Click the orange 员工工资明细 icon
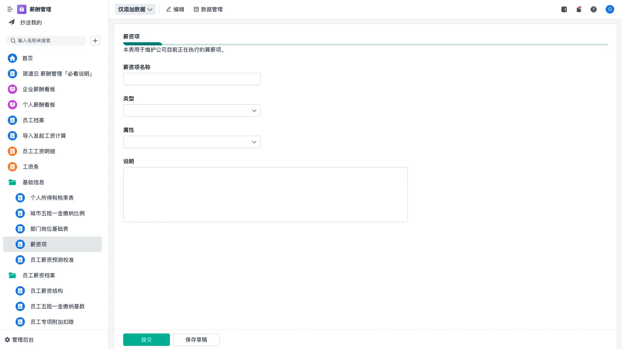622x349 pixels. (12, 151)
